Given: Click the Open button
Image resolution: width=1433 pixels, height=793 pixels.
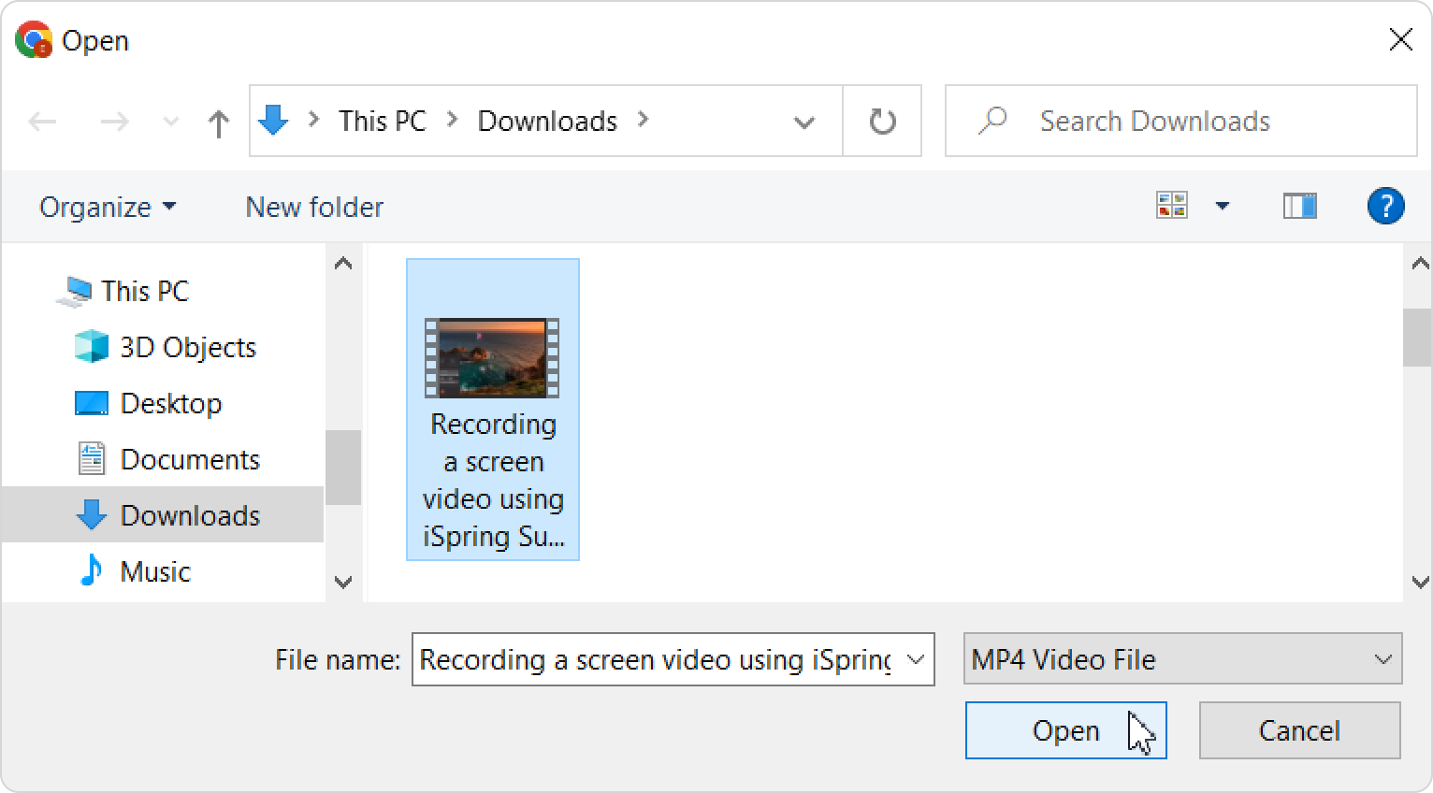Looking at the screenshot, I should pos(1065,730).
